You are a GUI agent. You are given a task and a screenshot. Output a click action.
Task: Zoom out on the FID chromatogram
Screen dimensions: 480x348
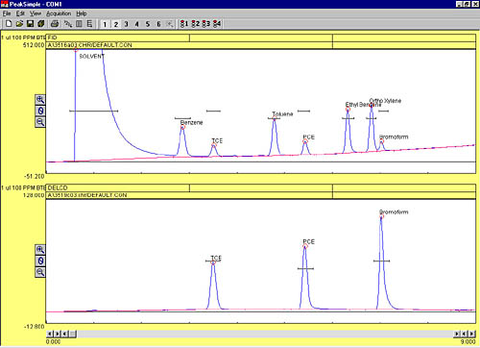pyautogui.click(x=40, y=122)
